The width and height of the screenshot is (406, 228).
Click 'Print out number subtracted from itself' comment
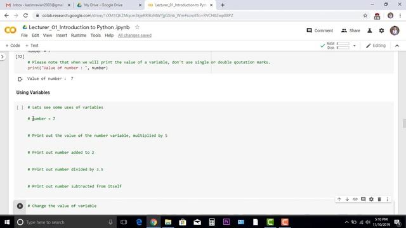(75, 186)
